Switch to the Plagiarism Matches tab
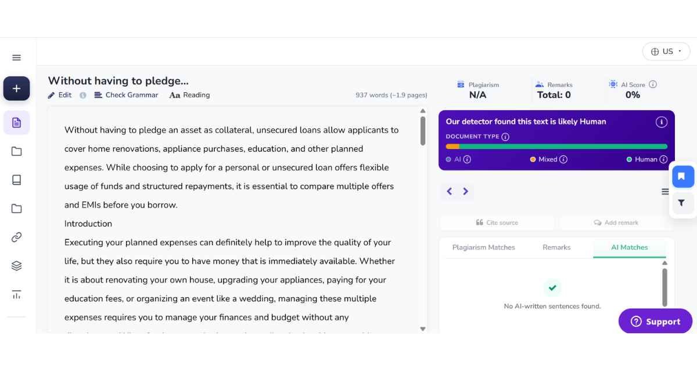 click(x=484, y=247)
